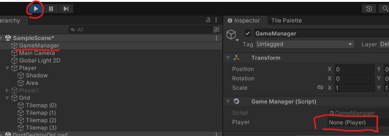Switch to the Tile Palette tab

tap(286, 21)
